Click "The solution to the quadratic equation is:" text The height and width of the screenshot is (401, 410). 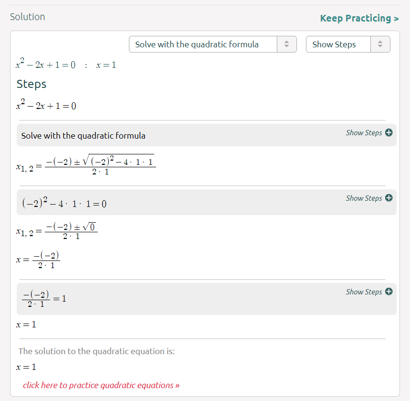97,351
